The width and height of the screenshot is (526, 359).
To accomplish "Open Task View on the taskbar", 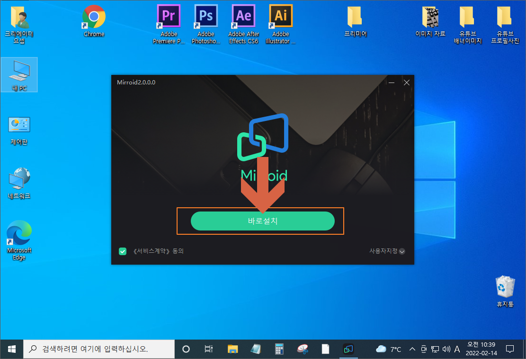I will 209,349.
